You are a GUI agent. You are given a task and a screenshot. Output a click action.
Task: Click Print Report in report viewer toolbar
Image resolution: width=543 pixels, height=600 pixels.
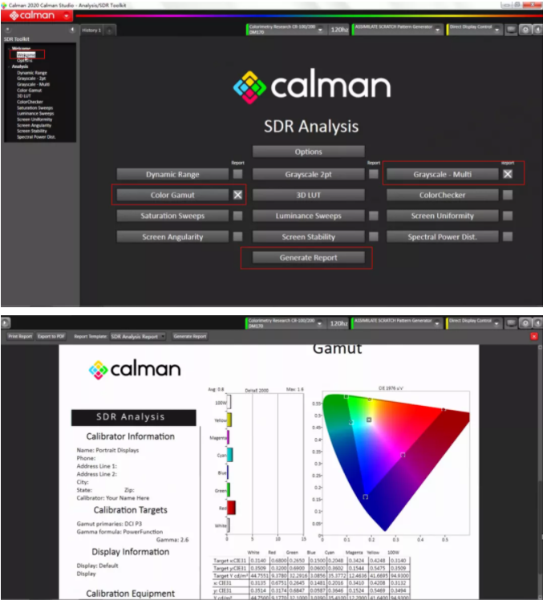click(20, 336)
